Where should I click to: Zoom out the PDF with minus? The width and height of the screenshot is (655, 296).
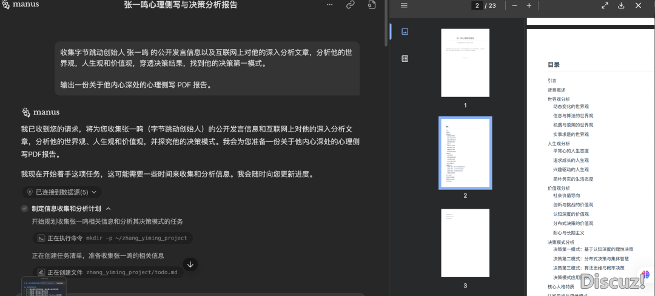coord(515,5)
